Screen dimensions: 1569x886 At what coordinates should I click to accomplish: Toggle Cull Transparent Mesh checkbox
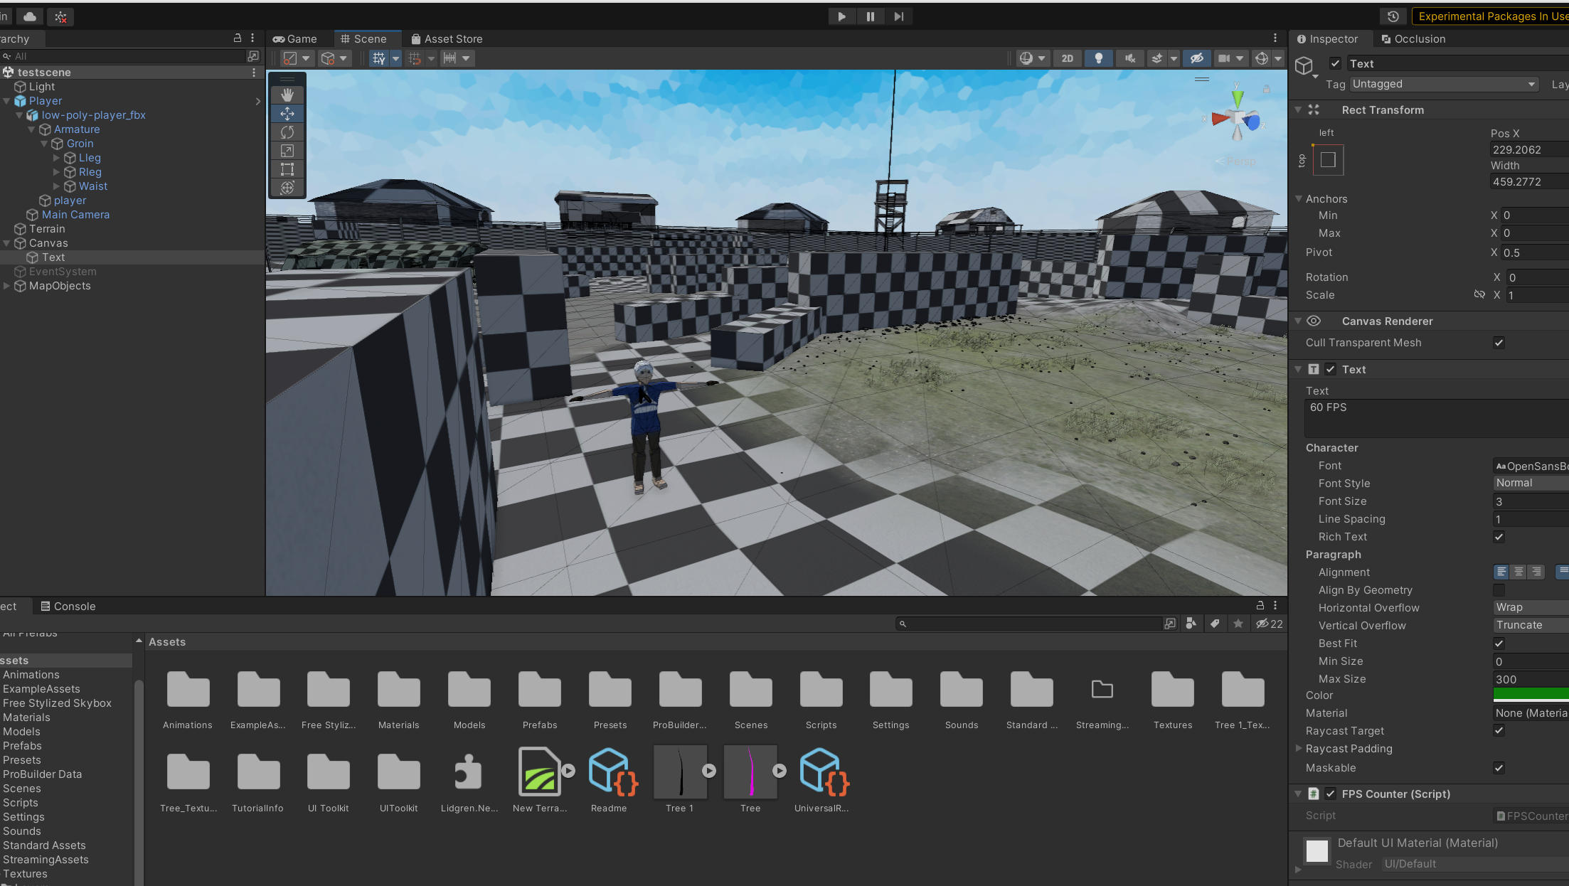pyautogui.click(x=1499, y=343)
